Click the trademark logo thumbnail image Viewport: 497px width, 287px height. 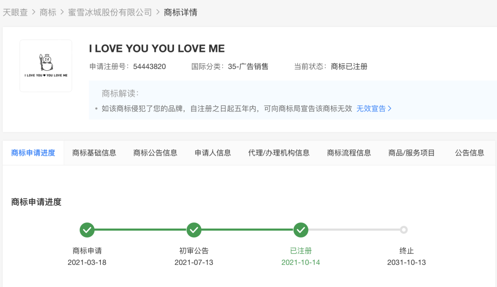[46, 66]
